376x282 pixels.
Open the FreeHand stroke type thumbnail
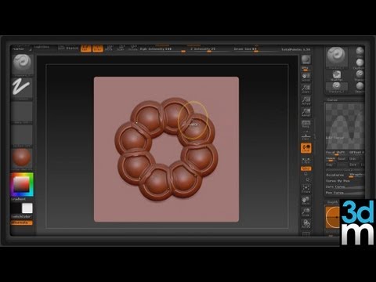(22, 89)
